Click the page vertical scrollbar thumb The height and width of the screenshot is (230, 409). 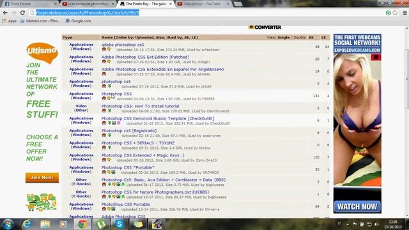pos(406,79)
